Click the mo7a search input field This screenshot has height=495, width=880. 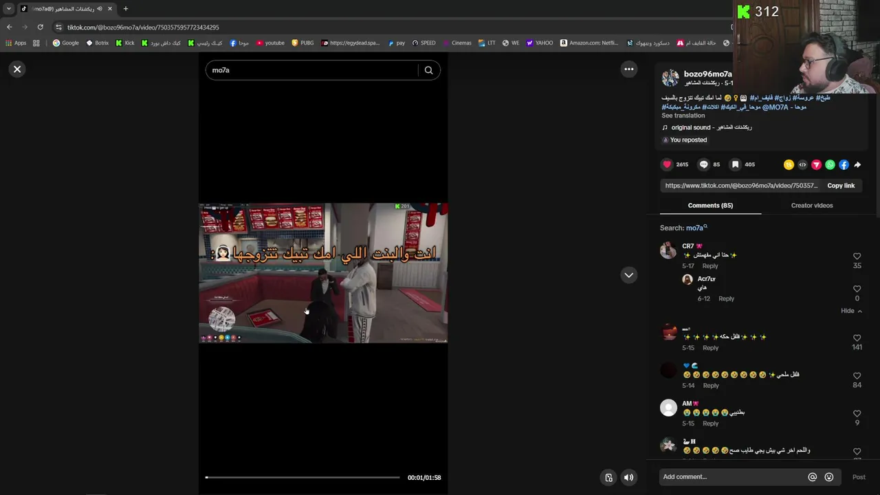pyautogui.click(x=311, y=70)
